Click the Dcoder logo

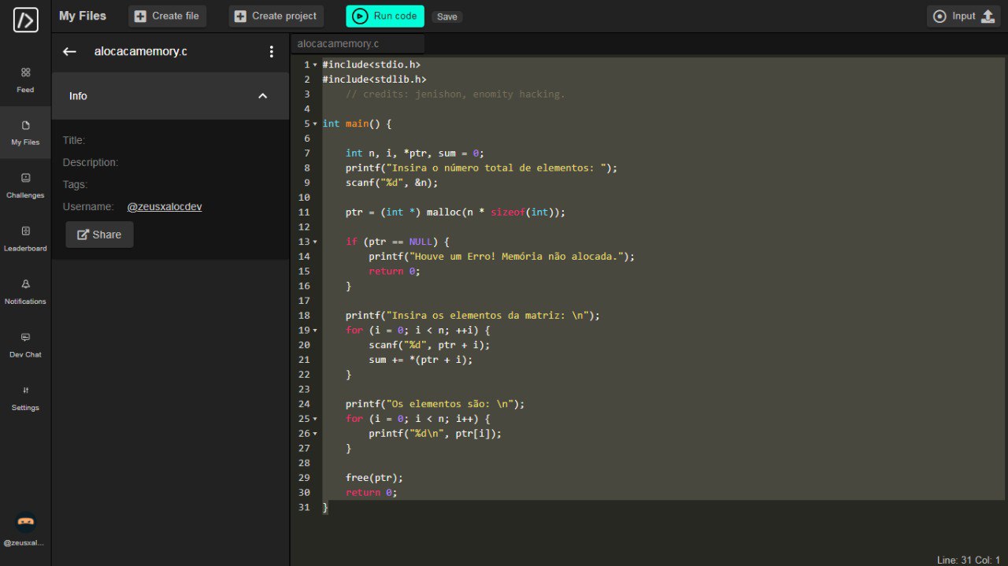pyautogui.click(x=24, y=20)
